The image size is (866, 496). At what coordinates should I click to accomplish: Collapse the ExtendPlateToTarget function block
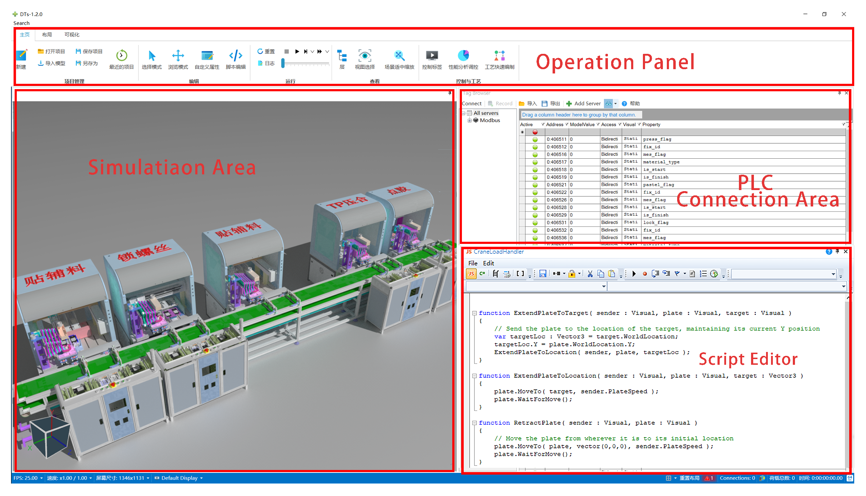474,313
